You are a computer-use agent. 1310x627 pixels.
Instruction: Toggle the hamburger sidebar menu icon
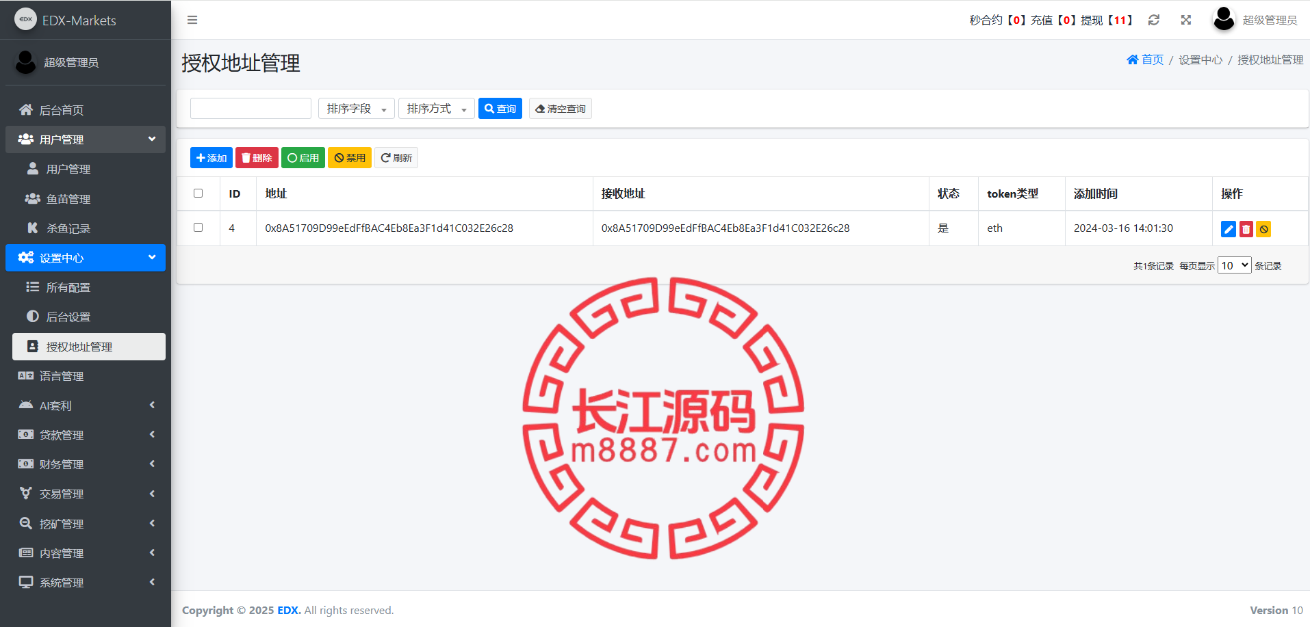(192, 20)
